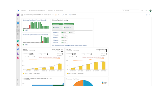Viewport: 167px width, 95px height.
Task: Click the dashboard grid icon before title
Action: click(22, 15)
